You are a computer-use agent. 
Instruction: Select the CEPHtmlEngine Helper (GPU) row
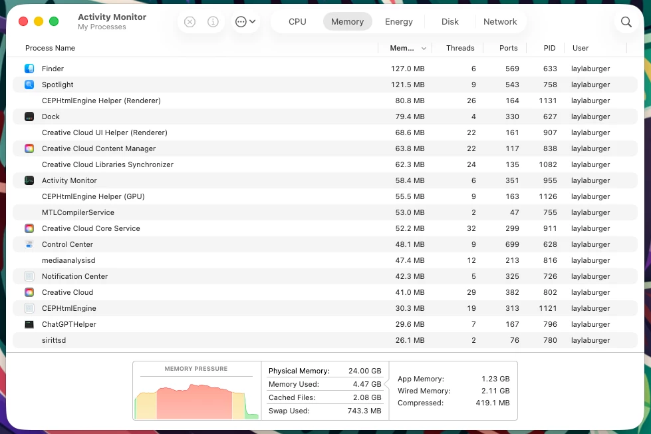(325, 196)
